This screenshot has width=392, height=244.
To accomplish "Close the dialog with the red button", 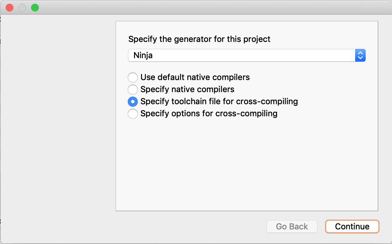I will click(x=10, y=8).
